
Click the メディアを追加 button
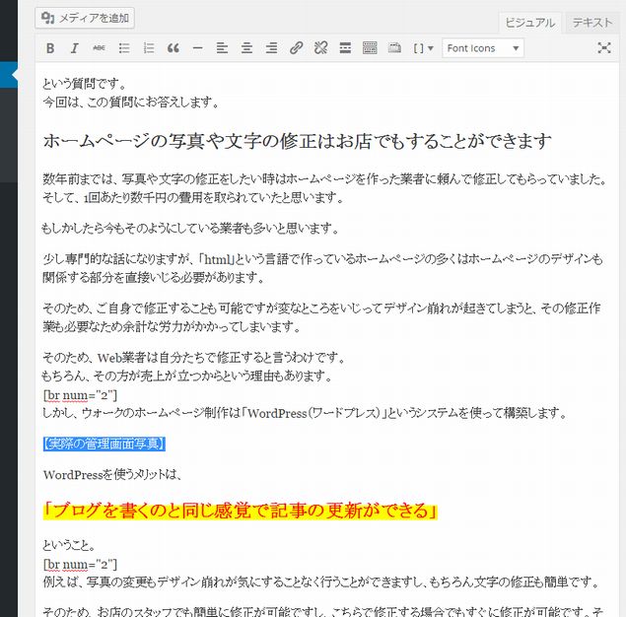85,18
